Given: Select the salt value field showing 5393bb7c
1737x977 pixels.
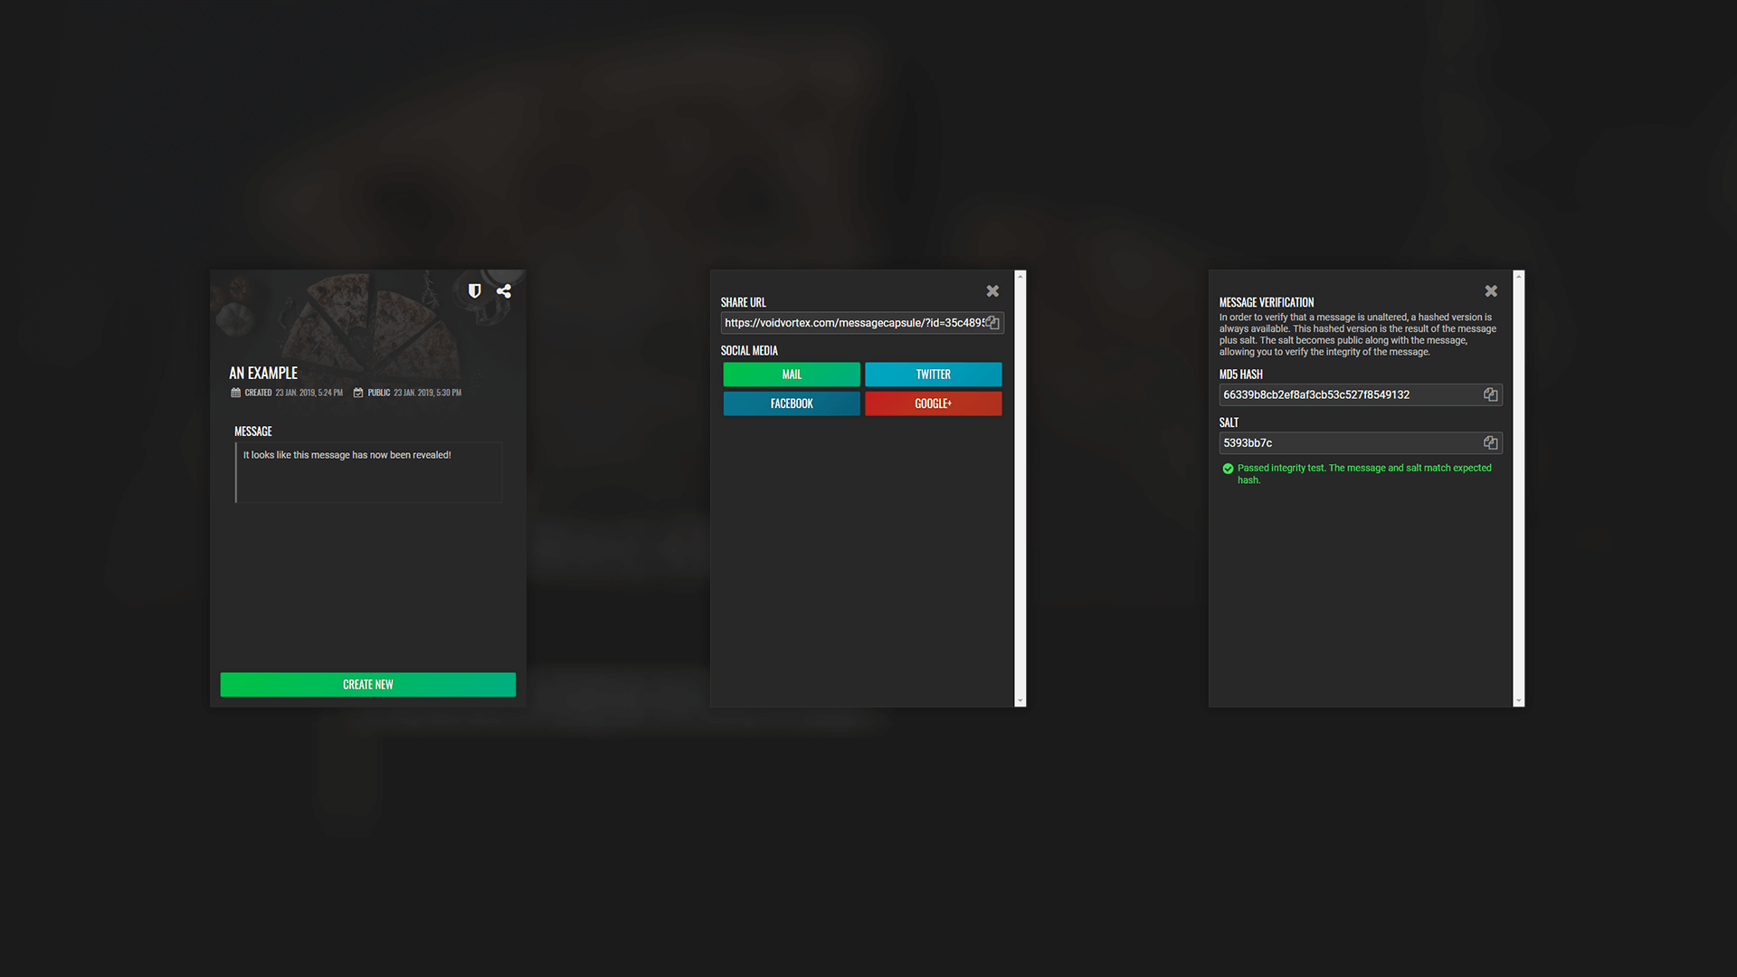Looking at the screenshot, I should pyautogui.click(x=1348, y=442).
